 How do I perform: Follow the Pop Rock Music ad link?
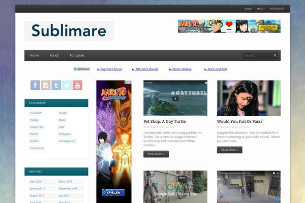pyautogui.click(x=110, y=69)
